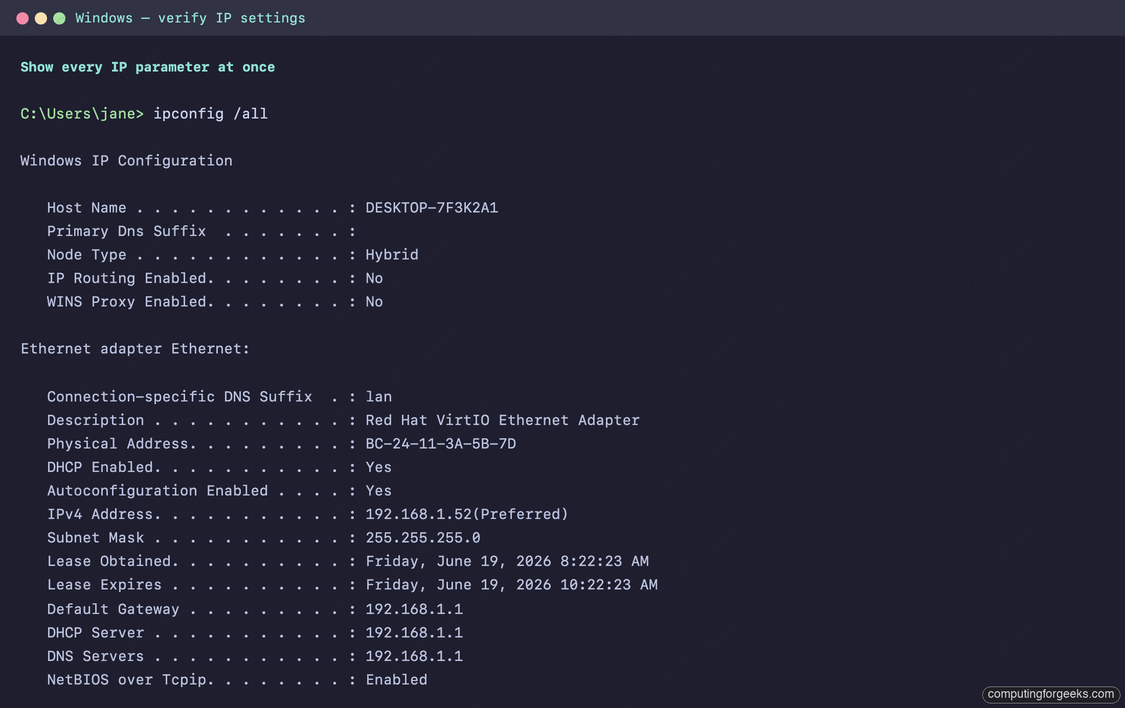The height and width of the screenshot is (708, 1125).
Task: Click the 'Default Gateway' label
Action: pos(113,609)
